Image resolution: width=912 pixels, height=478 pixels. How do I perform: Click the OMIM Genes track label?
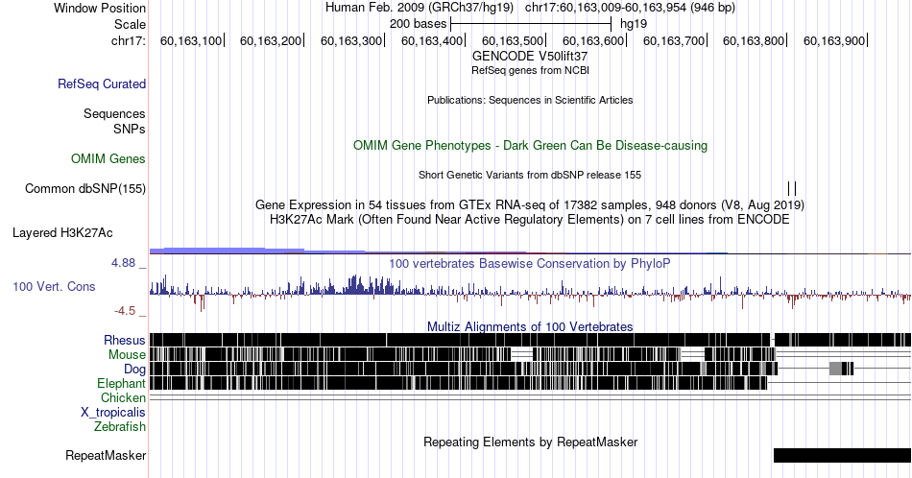coord(108,158)
